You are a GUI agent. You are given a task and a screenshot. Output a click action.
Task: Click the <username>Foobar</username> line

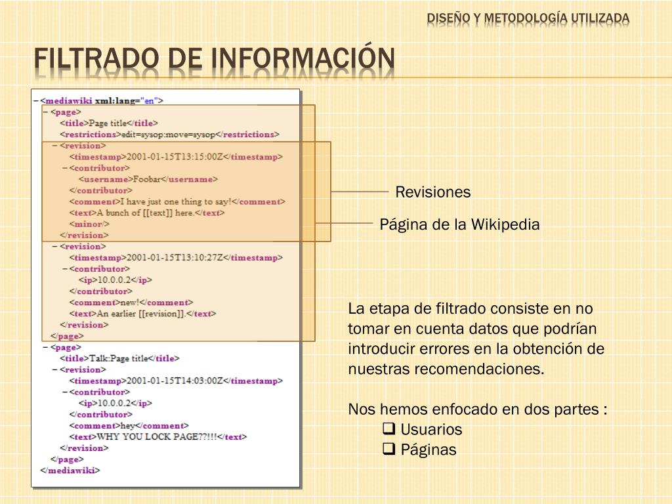pyautogui.click(x=148, y=179)
